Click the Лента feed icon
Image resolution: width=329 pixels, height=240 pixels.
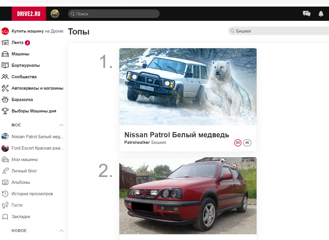[x=5, y=43]
